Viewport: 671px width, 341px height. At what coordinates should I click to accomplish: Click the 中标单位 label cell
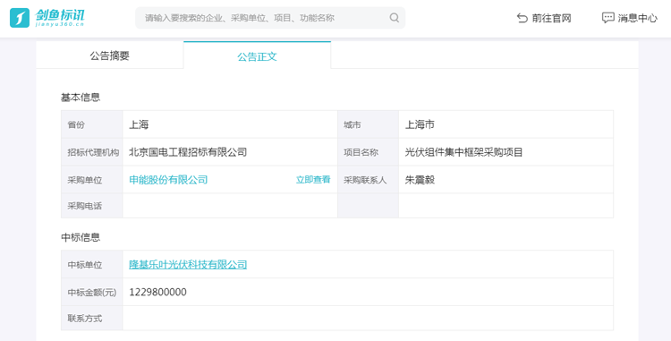tap(92, 264)
